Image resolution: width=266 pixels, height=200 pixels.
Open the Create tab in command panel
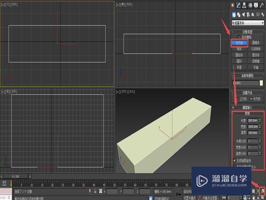point(233,5)
